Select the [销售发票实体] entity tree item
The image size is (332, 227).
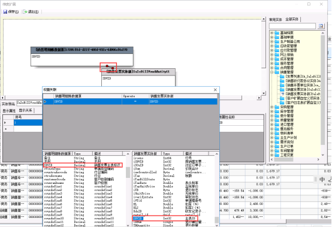(x=303, y=89)
